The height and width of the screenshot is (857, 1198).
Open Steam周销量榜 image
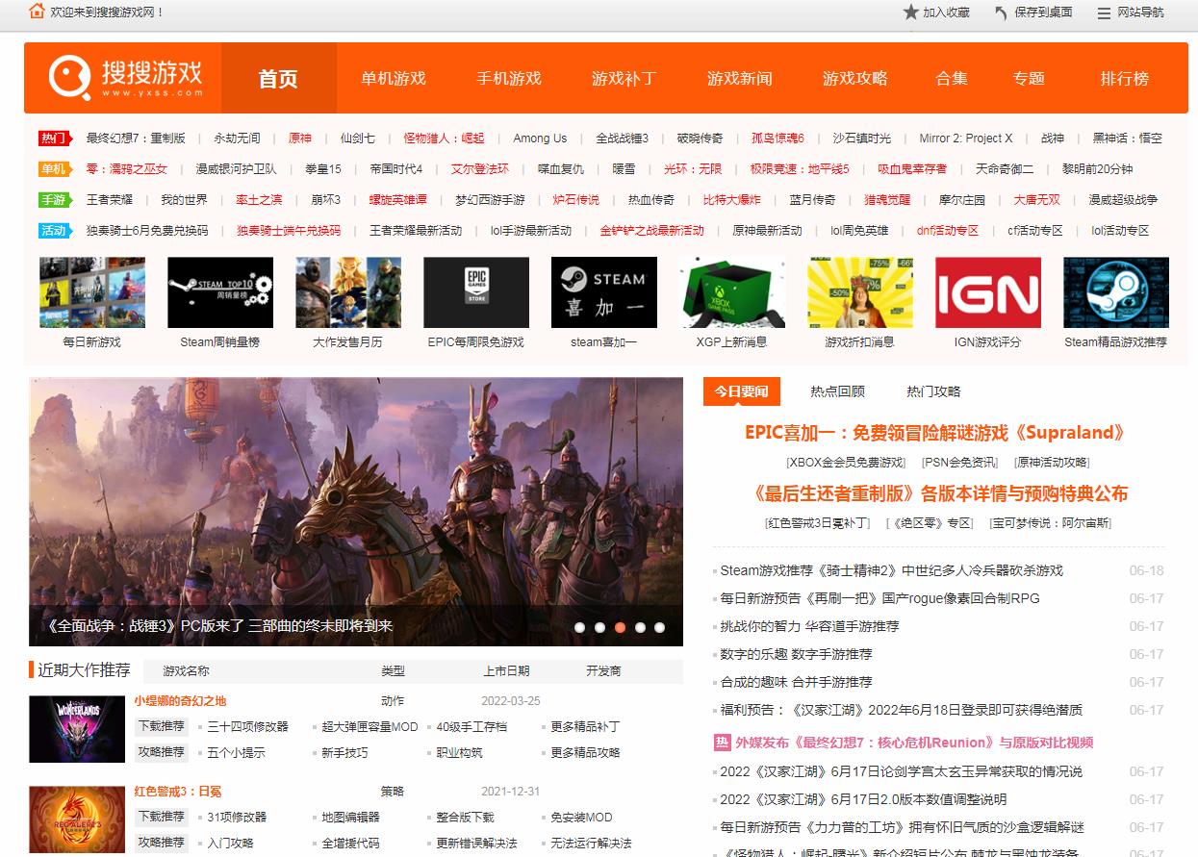click(220, 292)
